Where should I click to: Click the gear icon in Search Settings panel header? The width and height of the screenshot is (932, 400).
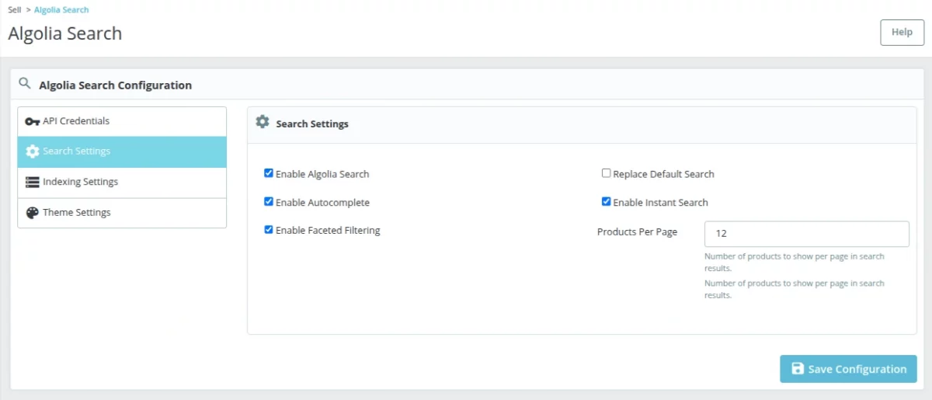coord(263,122)
